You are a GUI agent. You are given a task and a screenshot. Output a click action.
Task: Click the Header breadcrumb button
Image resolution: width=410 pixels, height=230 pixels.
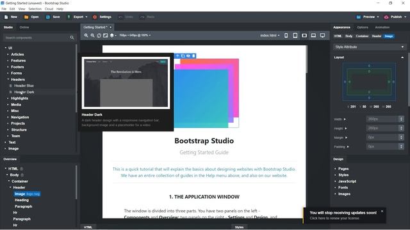(377, 36)
